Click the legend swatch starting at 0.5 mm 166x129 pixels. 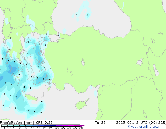coord(10,126)
